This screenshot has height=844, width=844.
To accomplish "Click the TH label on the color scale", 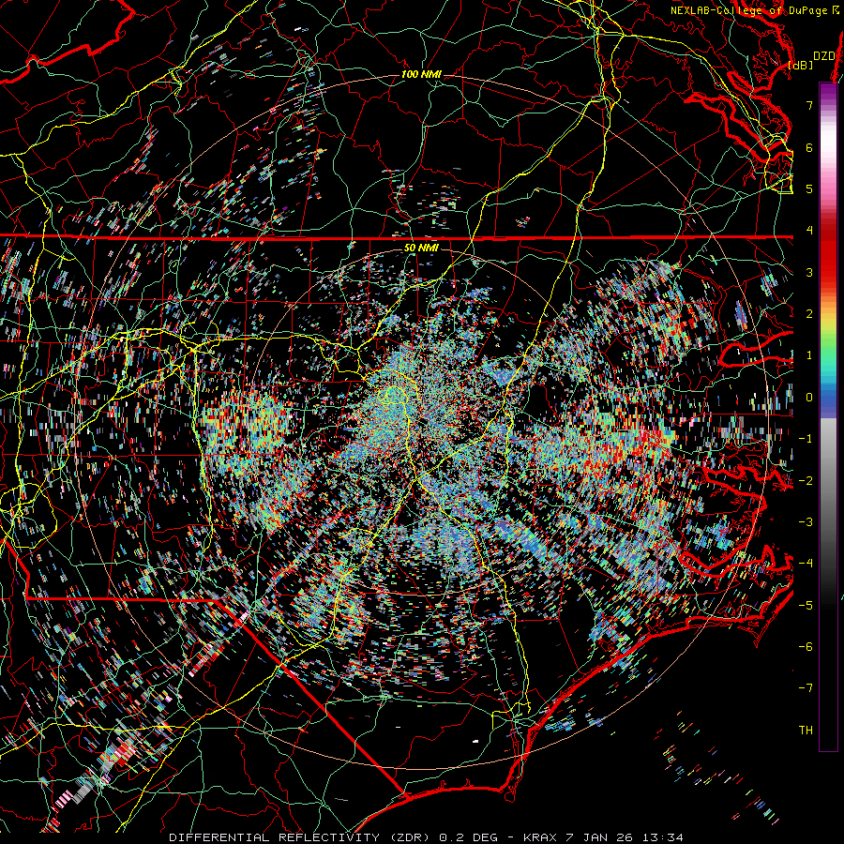I will (806, 731).
